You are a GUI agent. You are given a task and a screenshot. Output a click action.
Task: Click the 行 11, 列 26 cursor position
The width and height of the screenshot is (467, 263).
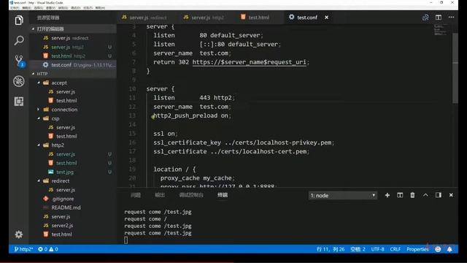[x=331, y=249]
